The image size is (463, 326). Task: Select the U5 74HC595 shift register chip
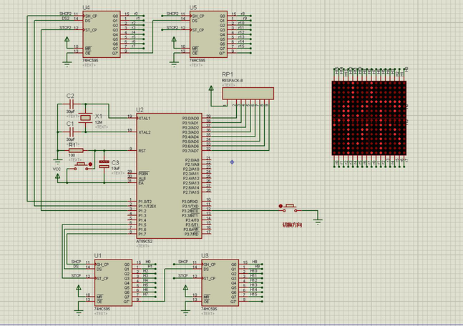point(208,34)
